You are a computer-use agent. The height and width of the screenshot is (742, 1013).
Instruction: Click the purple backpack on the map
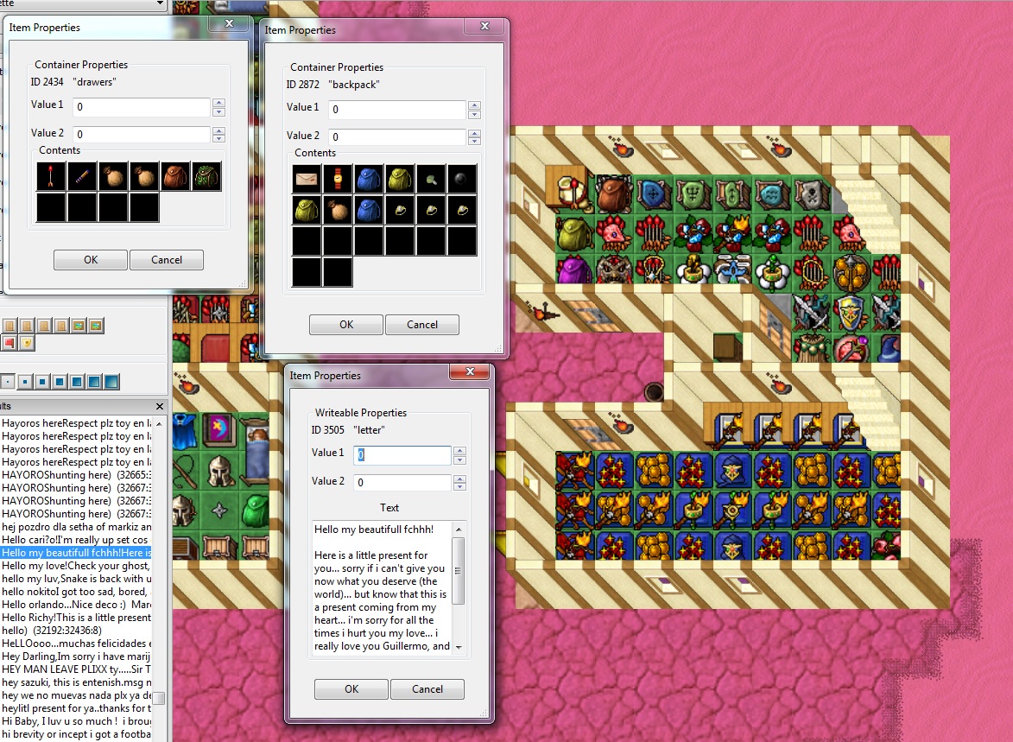click(573, 269)
